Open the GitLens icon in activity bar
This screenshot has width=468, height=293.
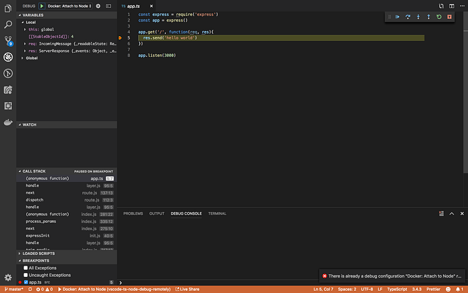[x=8, y=74]
